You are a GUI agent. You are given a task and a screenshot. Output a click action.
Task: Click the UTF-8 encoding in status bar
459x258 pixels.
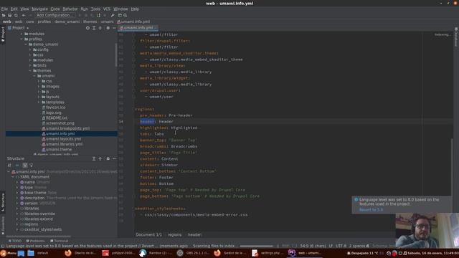tap(341, 246)
